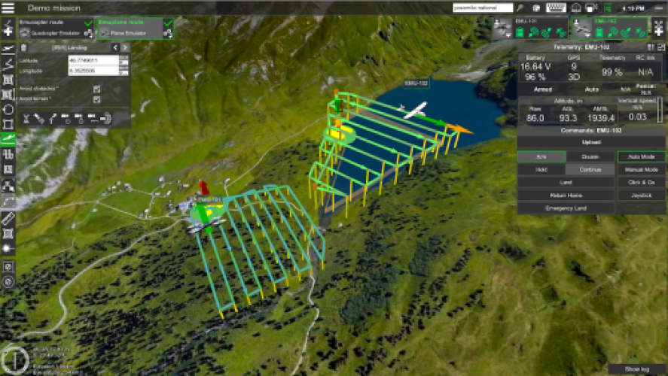
Task: Delete the Landing waypoint with trash icon
Action: 23,47
